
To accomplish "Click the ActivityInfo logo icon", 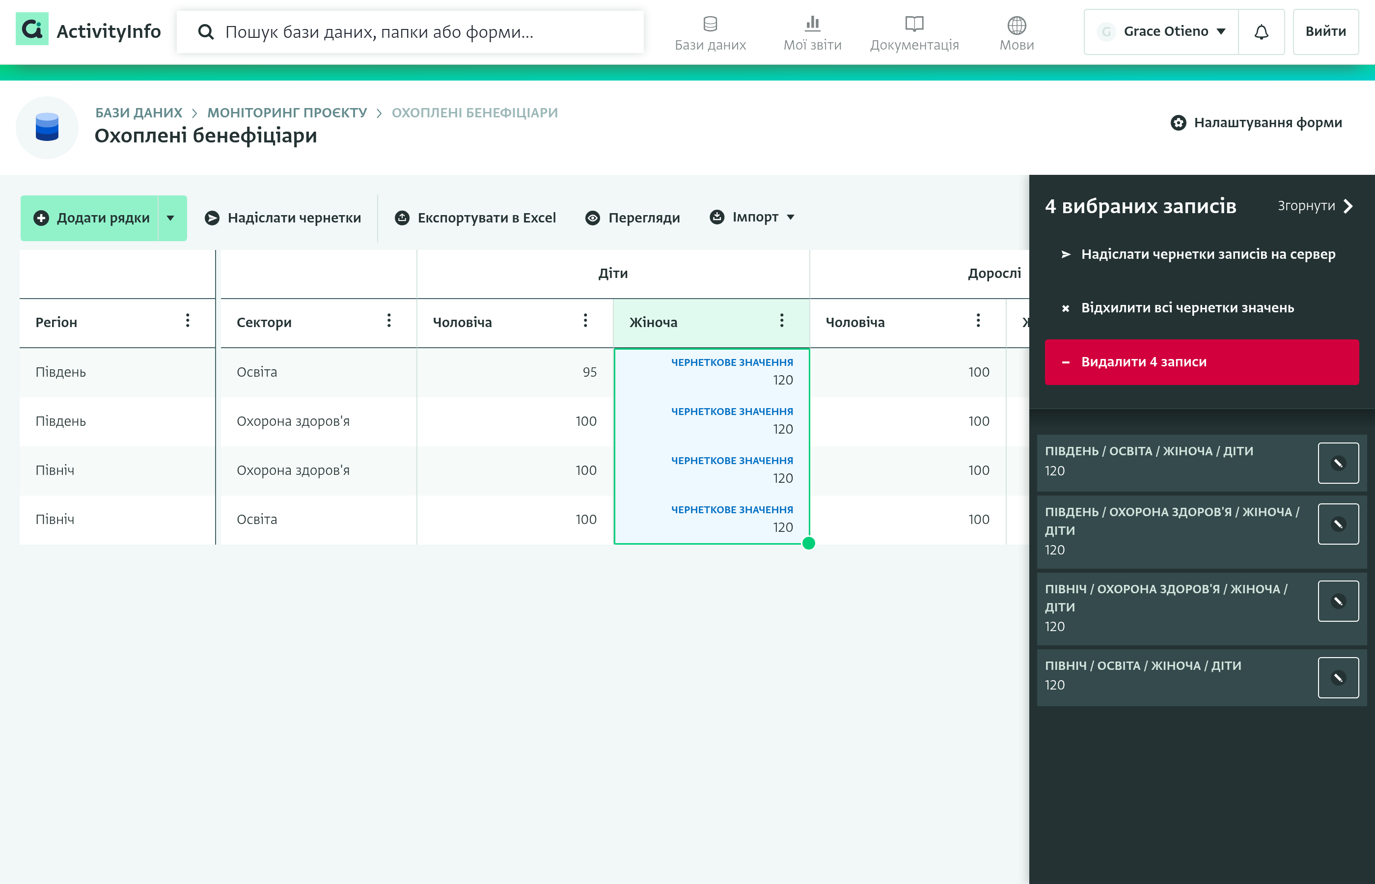I will [x=32, y=29].
